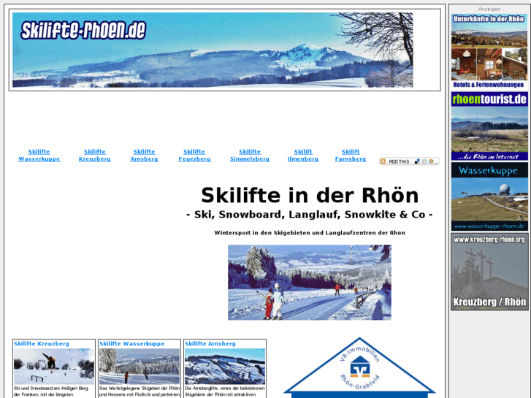
Task: Click the 'Anzeigen' label above the ads
Action: pos(489,9)
